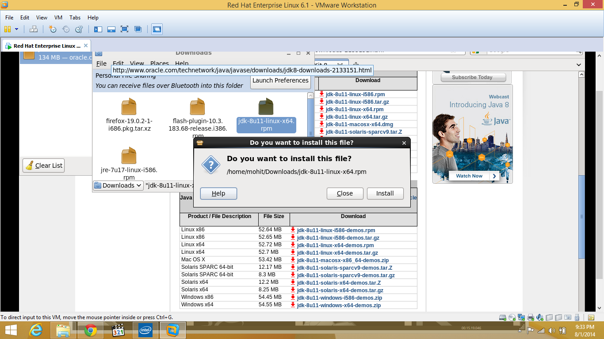Open the snapshot manager with wrench icon
Image resolution: width=604 pixels, height=339 pixels.
79,29
